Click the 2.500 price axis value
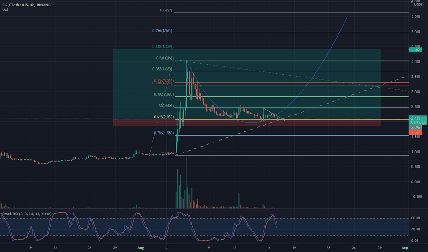The image size is (428, 252). [x=416, y=107]
